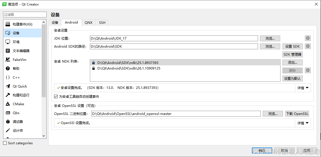Click 浏览 button for Android SDK path
Screen dimensions: 321x157
(270, 47)
